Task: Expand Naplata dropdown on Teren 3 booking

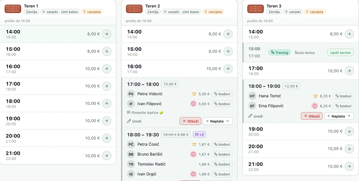Action: (x=339, y=116)
